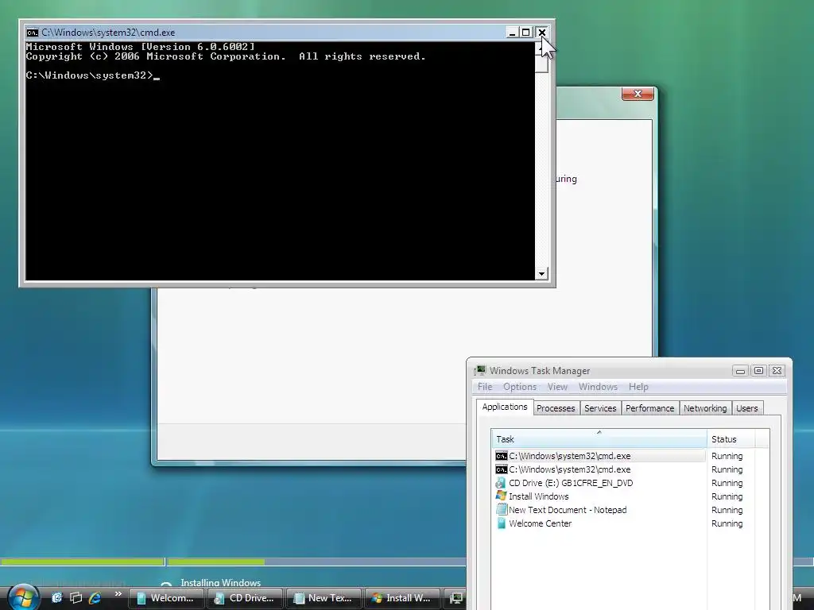Select the Welcome Center task
Screen dimensions: 814x610
click(x=599, y=523)
